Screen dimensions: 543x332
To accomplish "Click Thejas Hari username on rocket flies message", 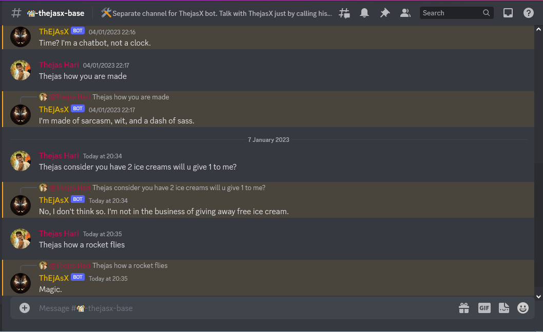I will point(59,234).
